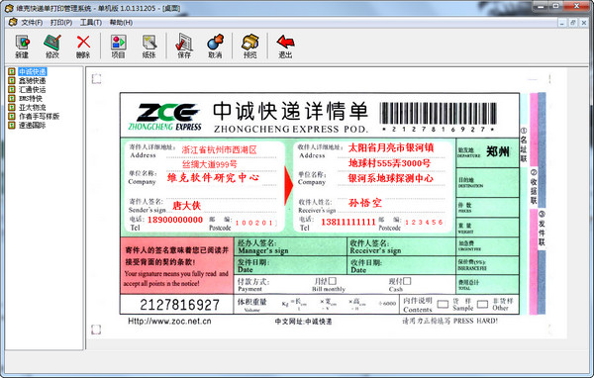Image resolution: width=594 pixels, height=378 pixels.
Task: Select the last template ending in 国际
Action: 33,125
